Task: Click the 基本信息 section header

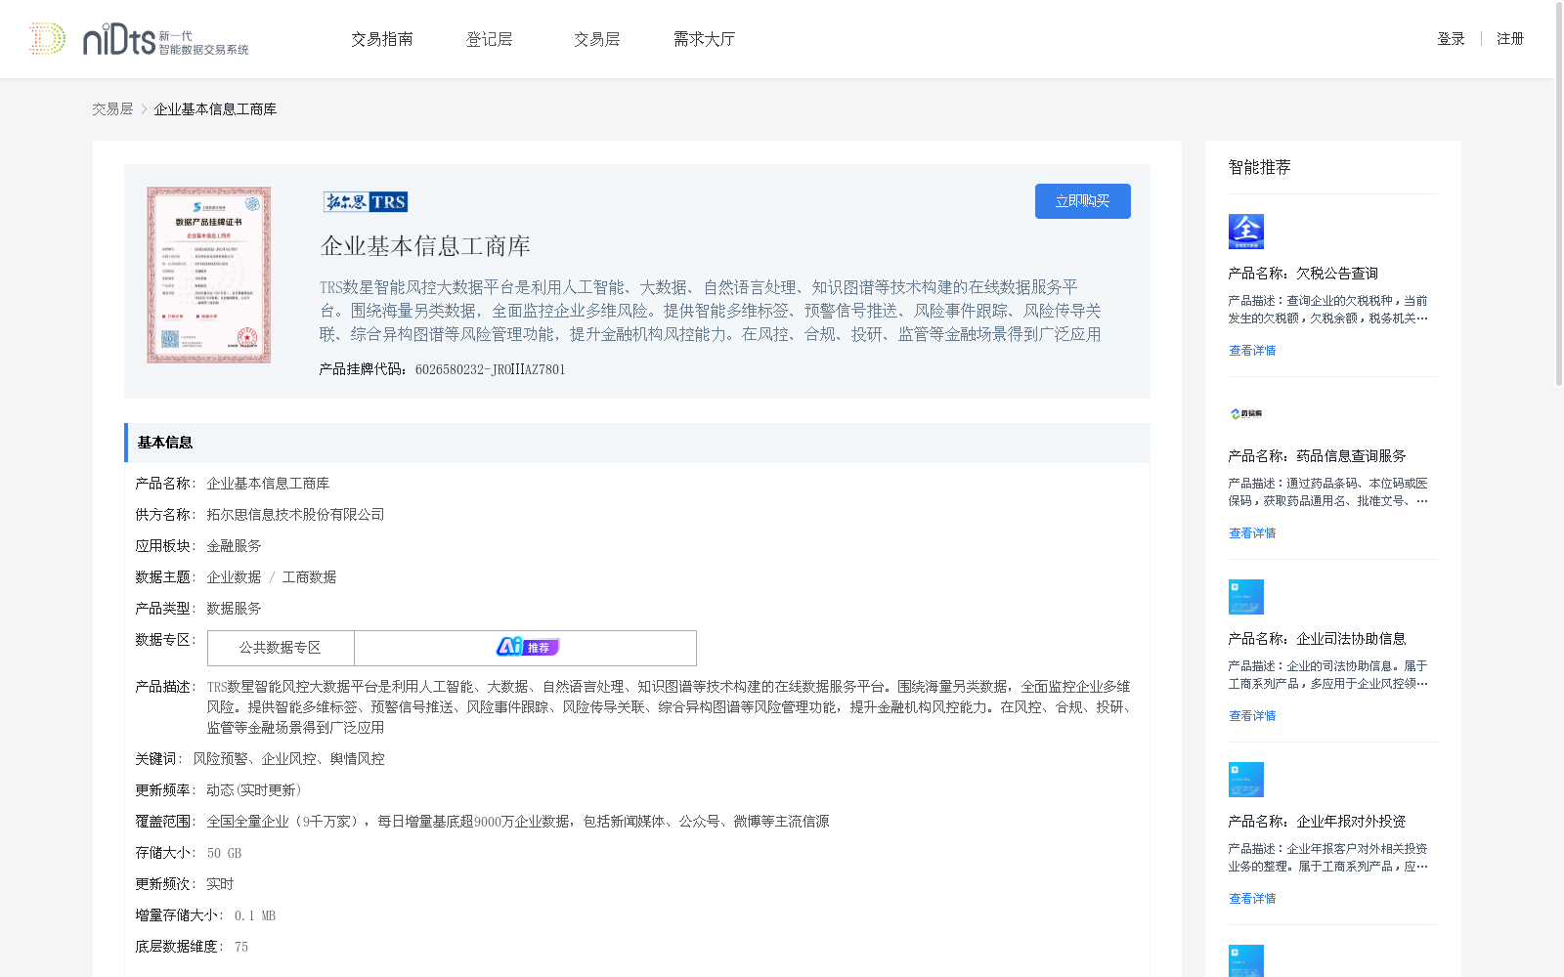Action: pos(637,443)
